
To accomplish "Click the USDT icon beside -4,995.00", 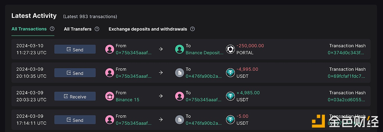I will tap(230, 73).
